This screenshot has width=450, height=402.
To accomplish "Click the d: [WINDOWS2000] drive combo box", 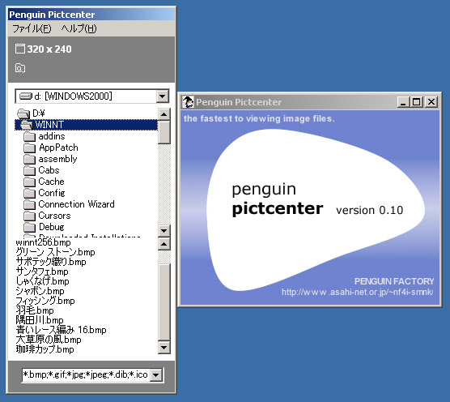I will click(x=91, y=96).
